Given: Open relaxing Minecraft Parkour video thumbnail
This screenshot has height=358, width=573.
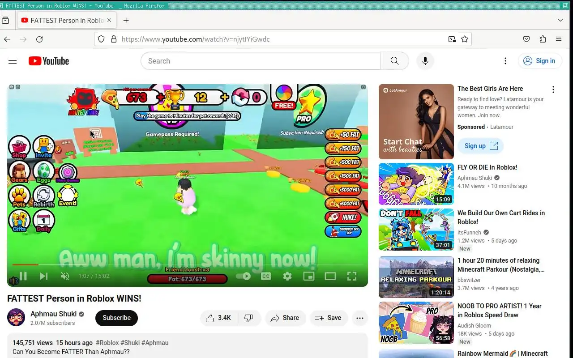Looking at the screenshot, I should pos(416,277).
